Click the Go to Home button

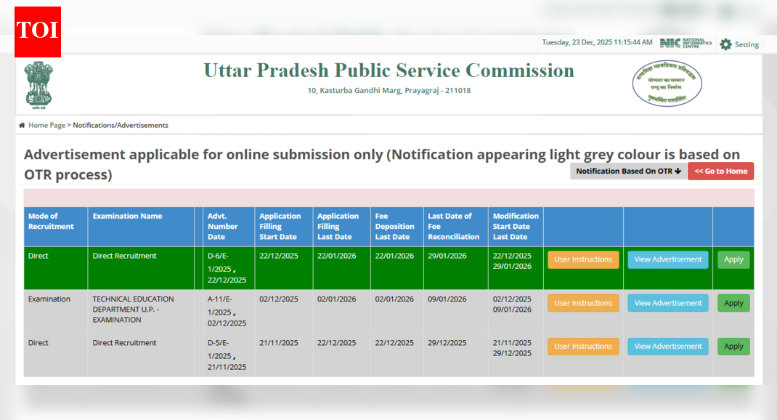click(x=720, y=171)
